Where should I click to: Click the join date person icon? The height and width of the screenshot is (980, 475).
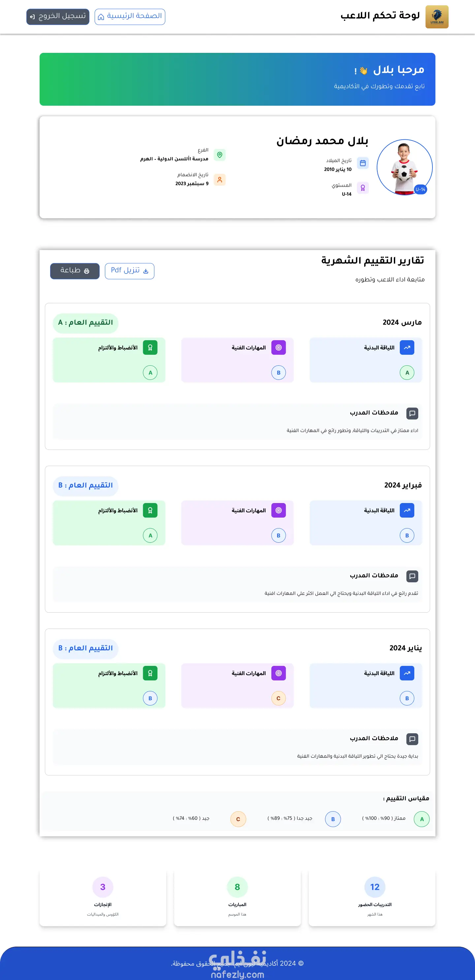(x=220, y=180)
